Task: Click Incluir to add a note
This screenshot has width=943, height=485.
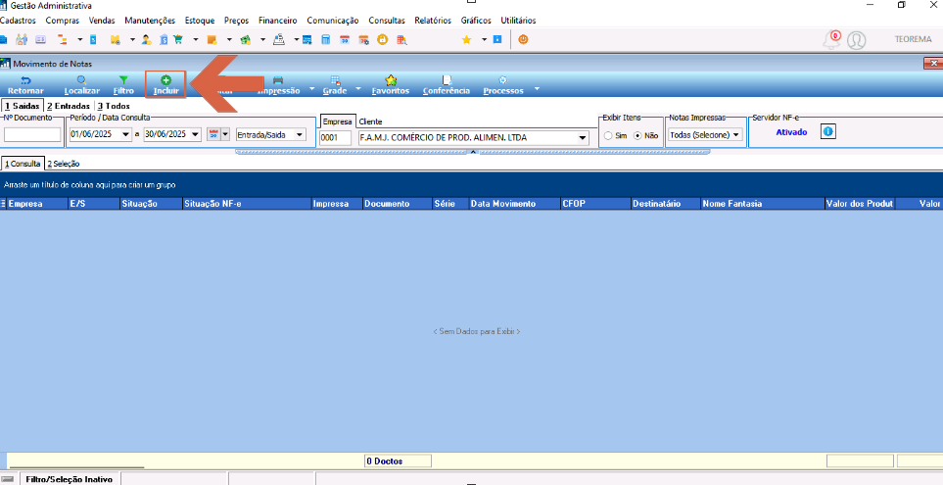Action: (x=166, y=85)
